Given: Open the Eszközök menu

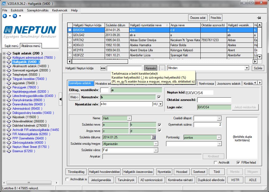Looking at the screenshot, I should pos(17,10).
